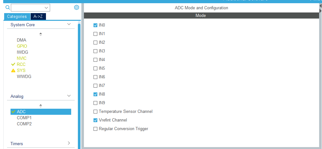Disable the Vrefint Channel checkbox
Viewport: 322px width, 149px height.
click(x=95, y=120)
